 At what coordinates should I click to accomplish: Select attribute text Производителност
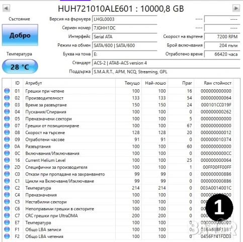44,98
